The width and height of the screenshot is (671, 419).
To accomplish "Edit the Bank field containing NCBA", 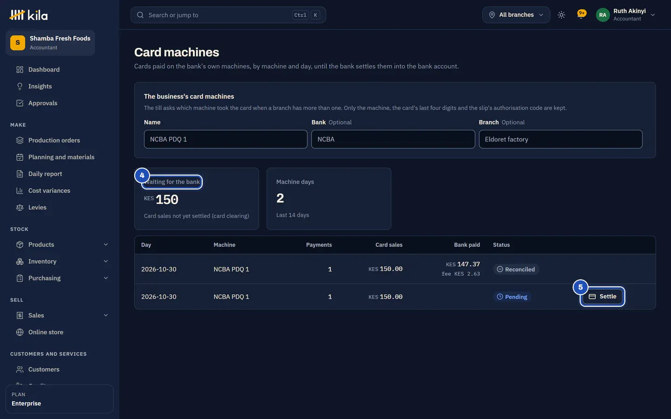I will coord(393,139).
